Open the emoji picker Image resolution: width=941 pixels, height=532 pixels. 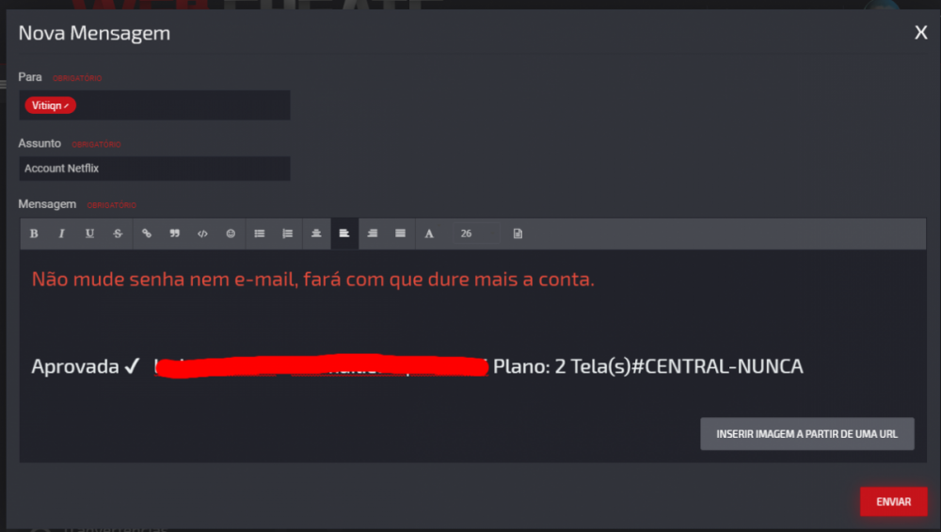(231, 234)
